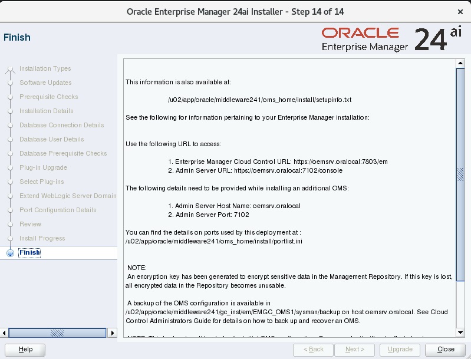This screenshot has height=359, width=471.
Task: Click the step list scroll-right arrow
Action: (x=113, y=333)
